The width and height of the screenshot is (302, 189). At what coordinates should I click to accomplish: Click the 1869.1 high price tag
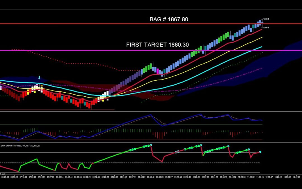[266, 19]
